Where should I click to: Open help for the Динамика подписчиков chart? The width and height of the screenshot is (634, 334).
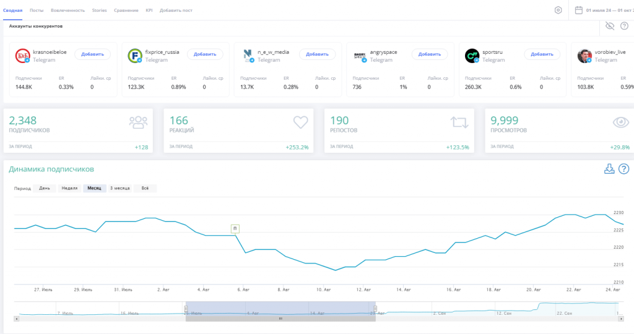(x=623, y=169)
